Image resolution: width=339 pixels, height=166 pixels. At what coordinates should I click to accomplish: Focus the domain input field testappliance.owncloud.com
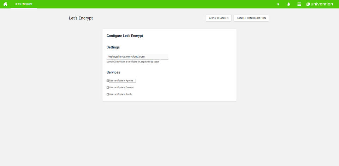tap(137, 57)
